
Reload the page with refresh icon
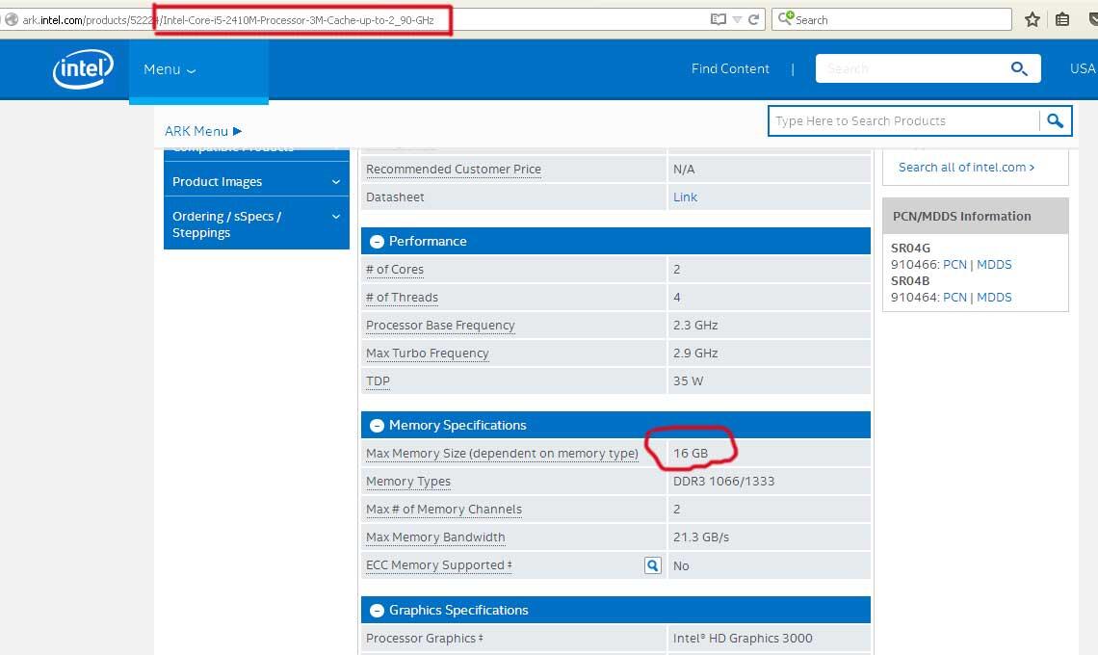coord(753,19)
